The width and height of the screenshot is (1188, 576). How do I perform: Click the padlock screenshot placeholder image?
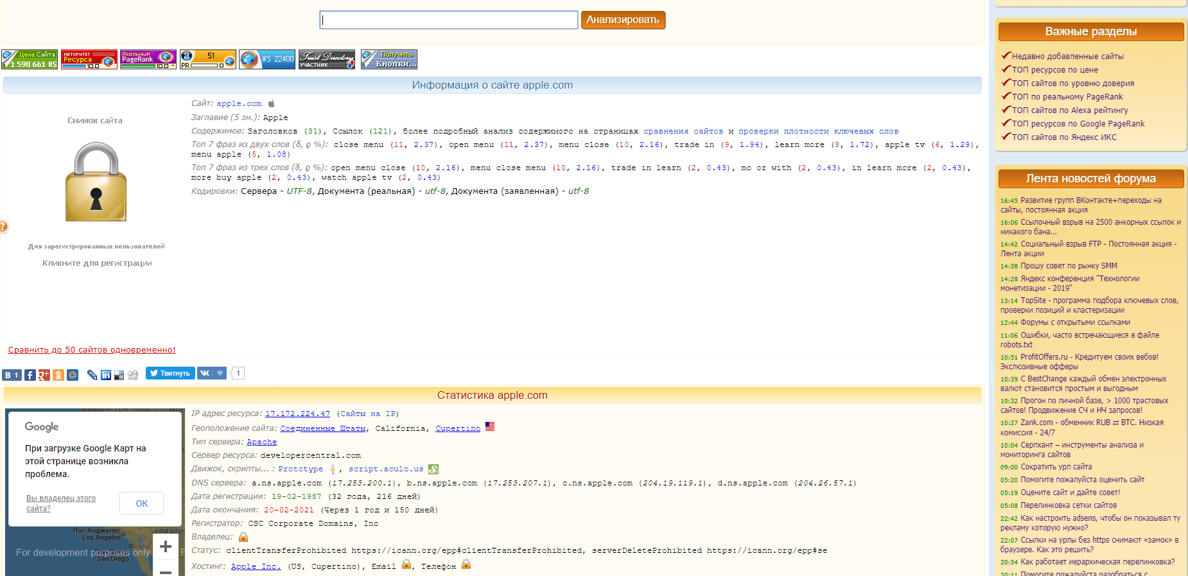coord(96,182)
